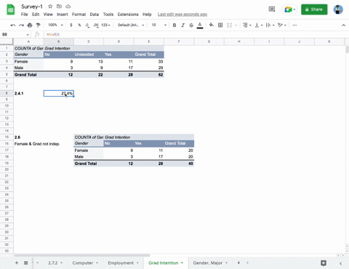Open the Borders tool
349x269 pixels.
[220, 25]
